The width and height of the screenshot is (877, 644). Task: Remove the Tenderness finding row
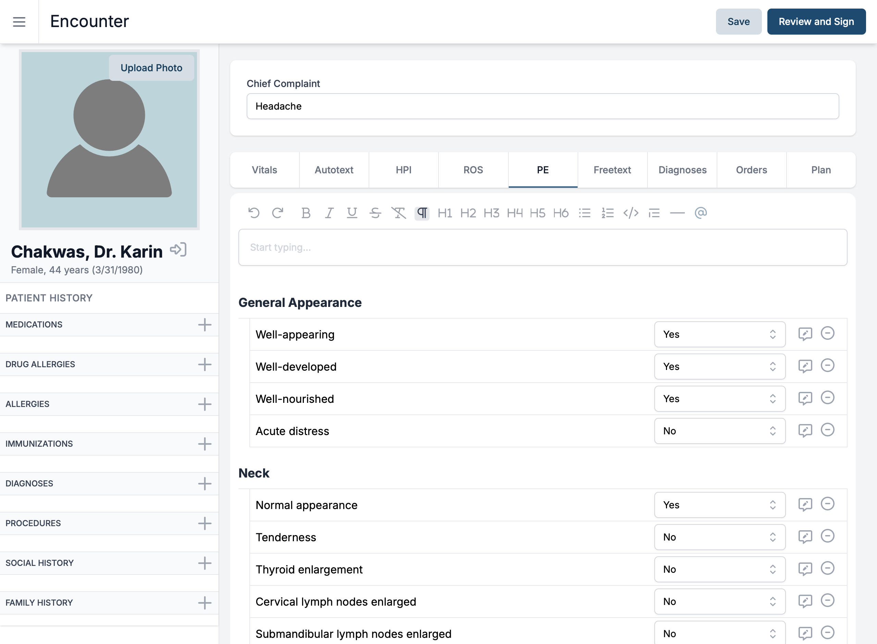point(827,536)
